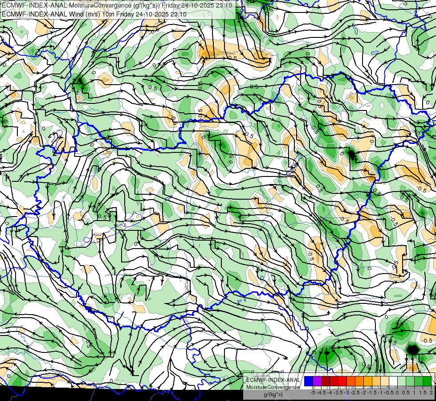Viewport: 436px width, 401px height.
Task: Click the -2.5 legend tick value
Action: tap(355, 393)
